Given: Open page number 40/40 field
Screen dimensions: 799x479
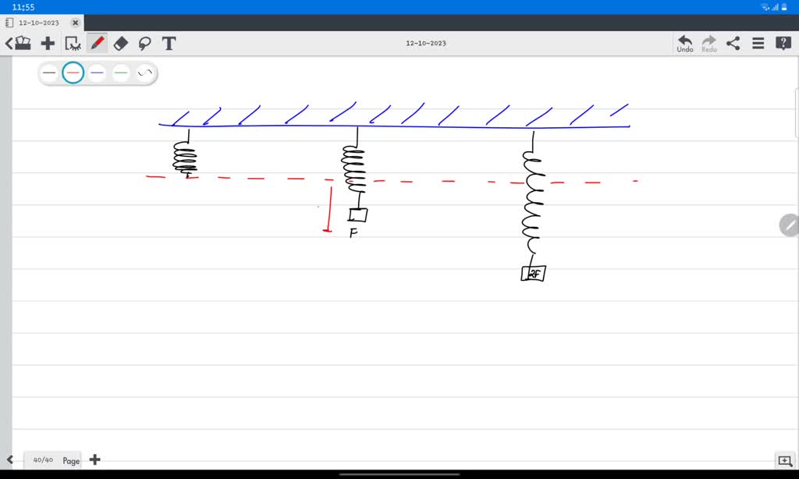Looking at the screenshot, I should [x=43, y=459].
